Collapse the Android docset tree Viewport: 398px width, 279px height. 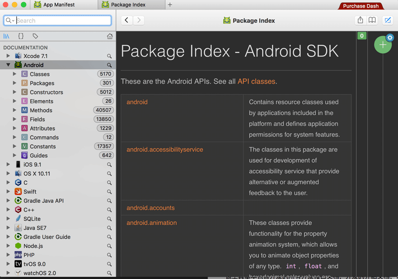pos(8,65)
